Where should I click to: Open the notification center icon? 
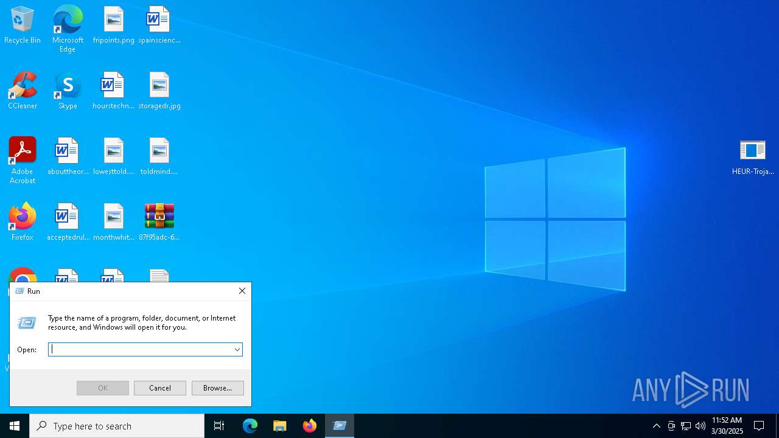759,426
